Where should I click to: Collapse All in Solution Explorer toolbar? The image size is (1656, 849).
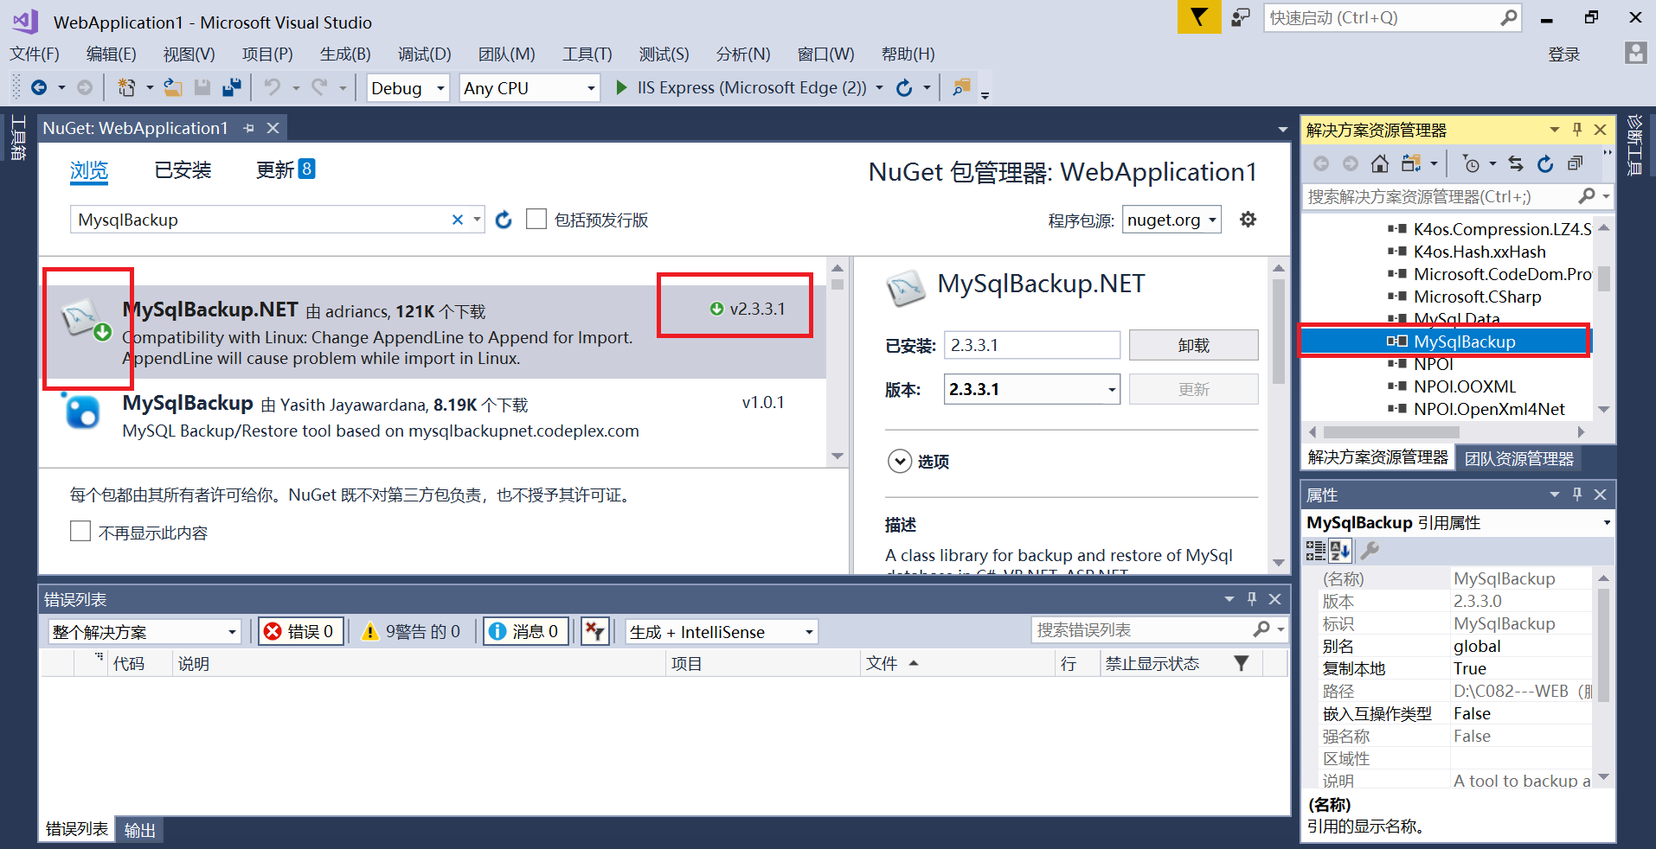tap(1576, 163)
